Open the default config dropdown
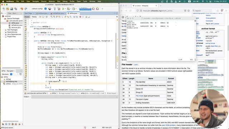Viewport: 229px width, 129px height. coord(45,9)
